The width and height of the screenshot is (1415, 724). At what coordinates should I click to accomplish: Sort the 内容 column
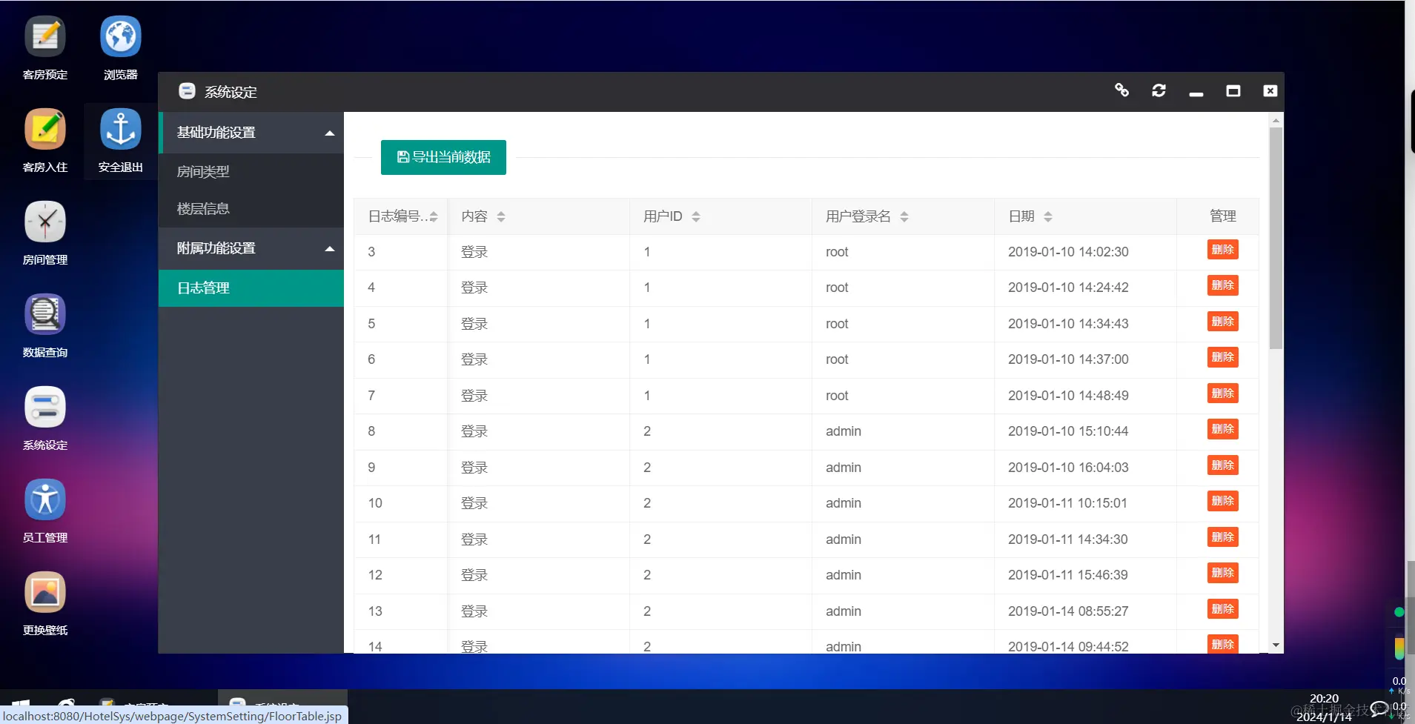(x=501, y=216)
